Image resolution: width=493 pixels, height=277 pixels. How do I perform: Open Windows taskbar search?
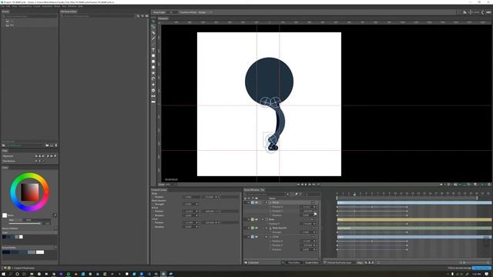(x=10, y=274)
